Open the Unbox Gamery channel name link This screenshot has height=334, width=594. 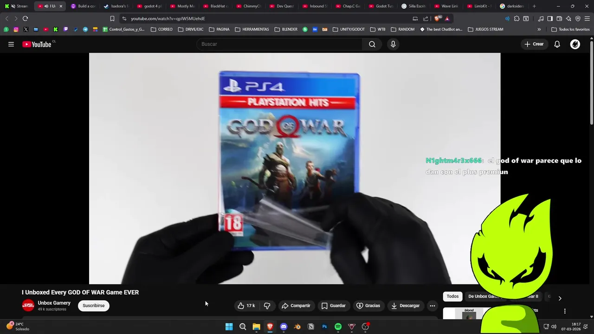pos(54,303)
